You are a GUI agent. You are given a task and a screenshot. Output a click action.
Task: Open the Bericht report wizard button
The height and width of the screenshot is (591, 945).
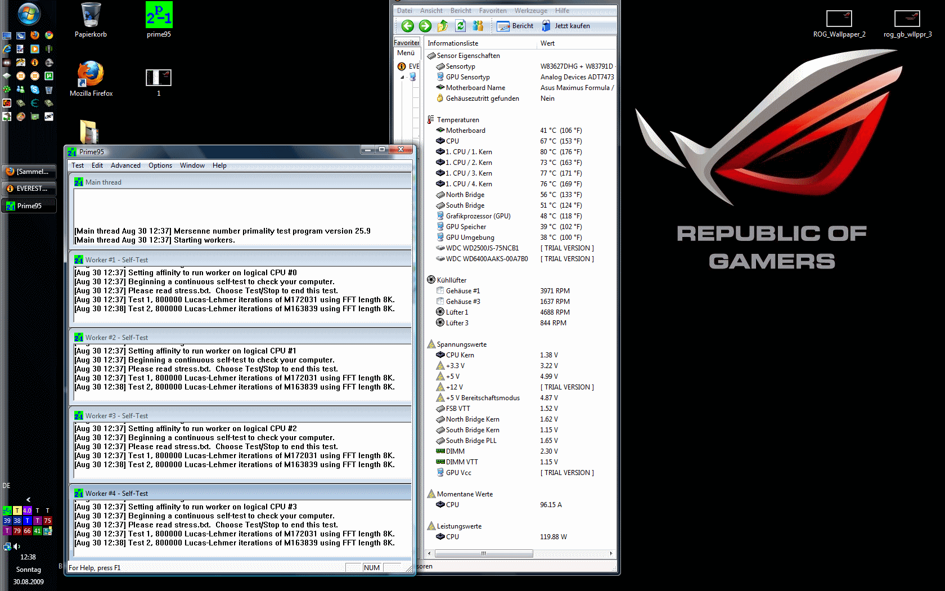point(515,26)
